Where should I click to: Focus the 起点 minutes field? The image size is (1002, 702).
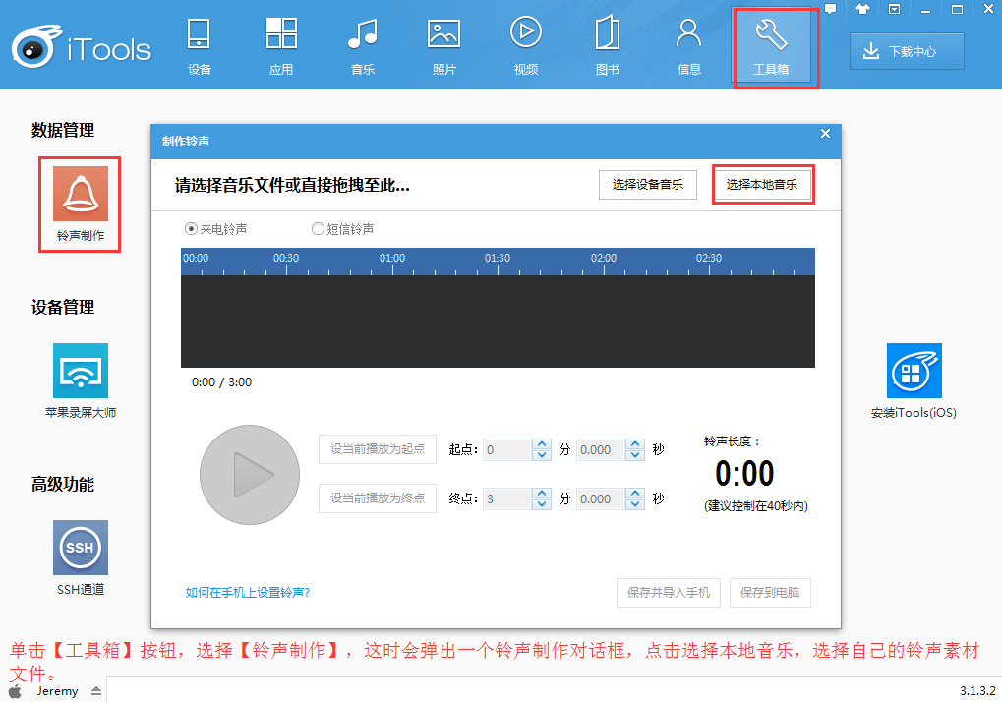pos(507,449)
